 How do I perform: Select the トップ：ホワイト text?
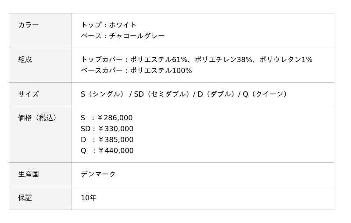[109, 25]
